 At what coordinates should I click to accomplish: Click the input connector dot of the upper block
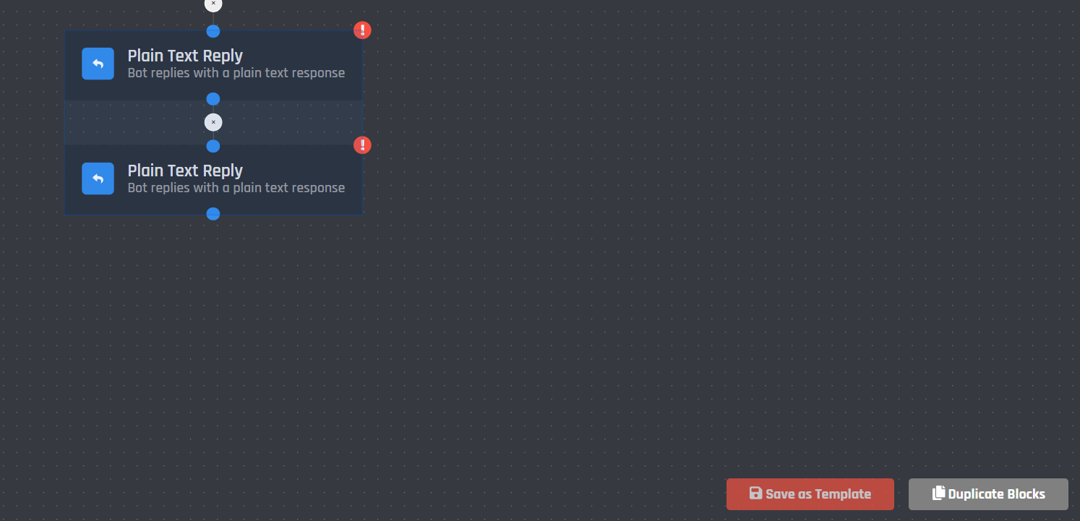pyautogui.click(x=213, y=31)
